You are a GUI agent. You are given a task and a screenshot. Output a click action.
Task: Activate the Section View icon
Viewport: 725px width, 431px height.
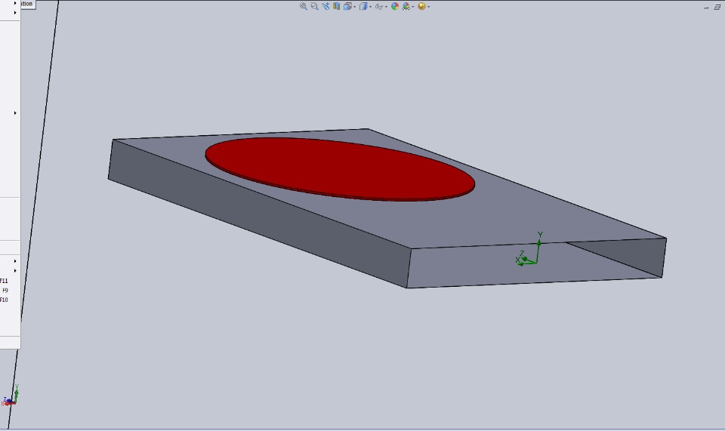click(x=337, y=6)
